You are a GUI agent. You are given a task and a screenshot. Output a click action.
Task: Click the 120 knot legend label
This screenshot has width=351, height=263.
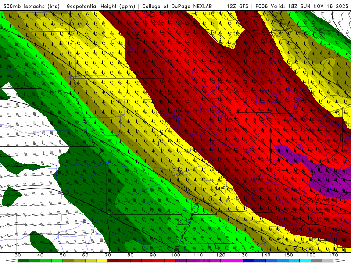[x=221, y=255]
